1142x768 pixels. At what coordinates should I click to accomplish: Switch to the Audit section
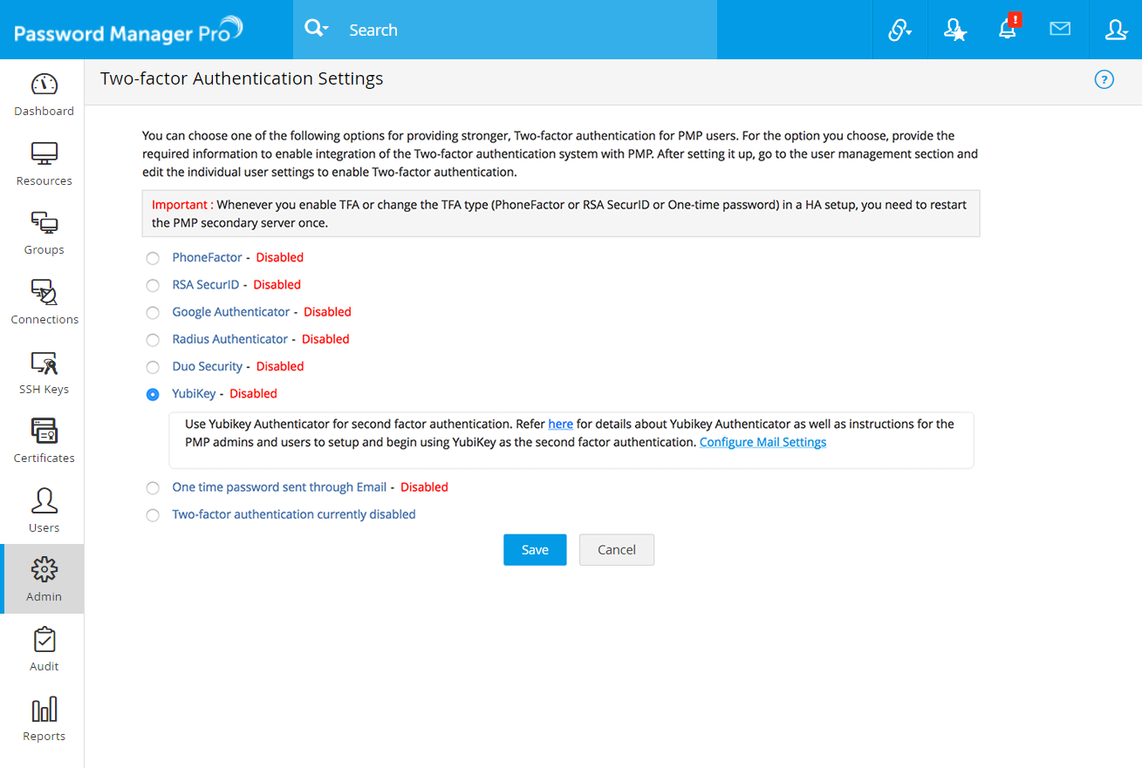[44, 649]
